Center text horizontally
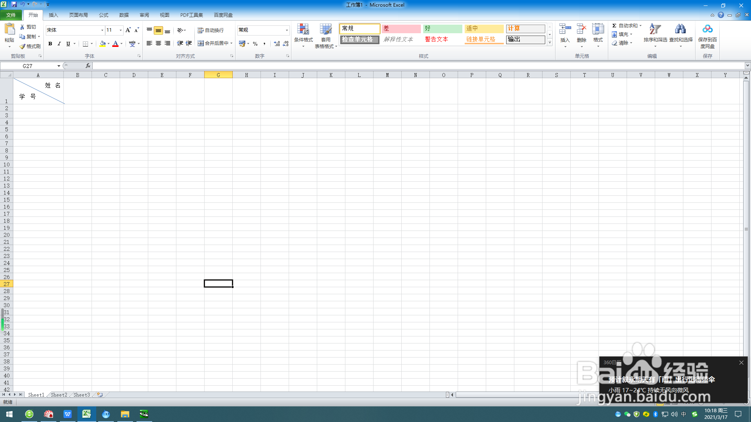The width and height of the screenshot is (751, 422). (158, 43)
